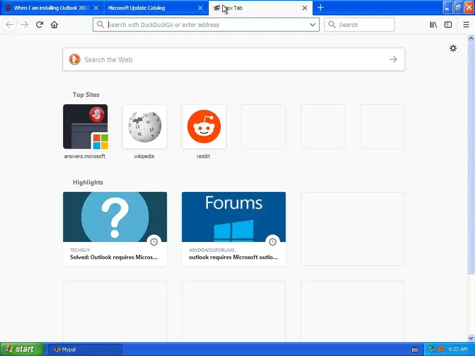
Task: Click the Highlights heading
Action: click(x=88, y=182)
